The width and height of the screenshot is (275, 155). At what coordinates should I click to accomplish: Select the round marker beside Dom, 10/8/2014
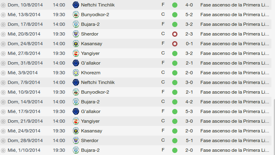point(3,5)
